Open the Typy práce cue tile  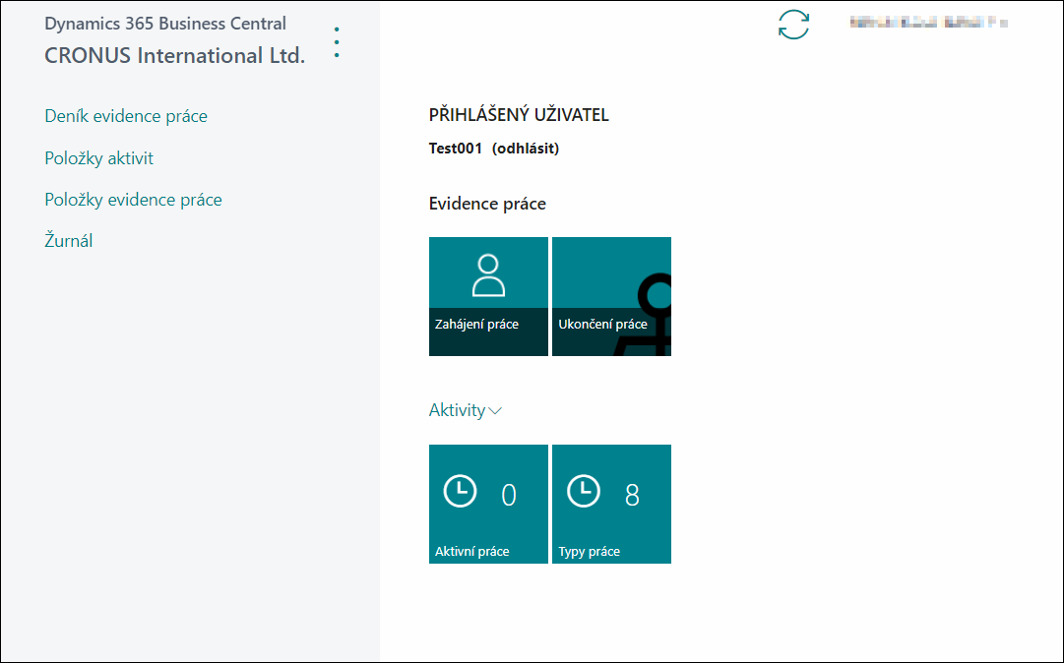(611, 504)
